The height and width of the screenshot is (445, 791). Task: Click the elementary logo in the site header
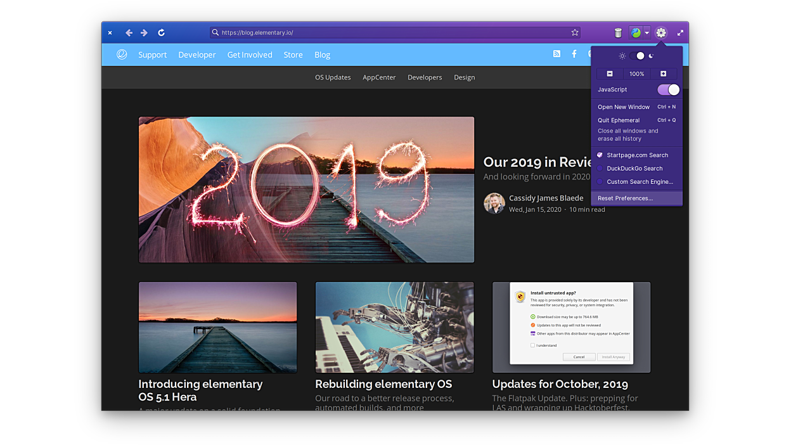[122, 55]
